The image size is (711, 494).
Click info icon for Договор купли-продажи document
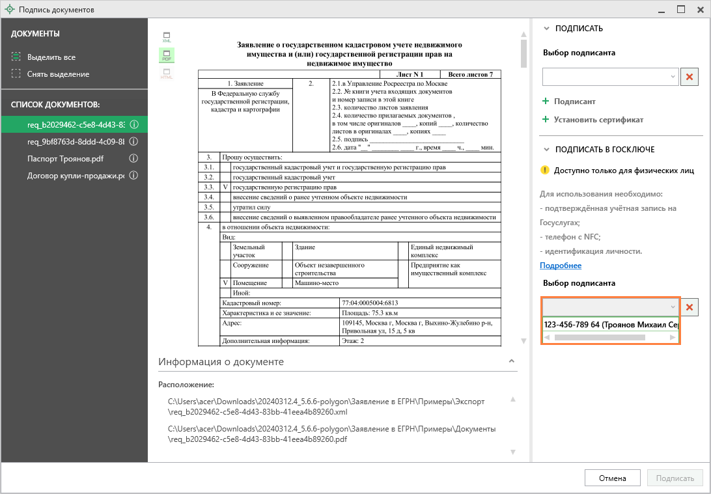tap(133, 176)
